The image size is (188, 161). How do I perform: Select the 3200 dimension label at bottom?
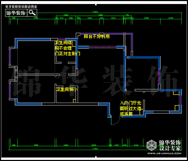point(94,145)
